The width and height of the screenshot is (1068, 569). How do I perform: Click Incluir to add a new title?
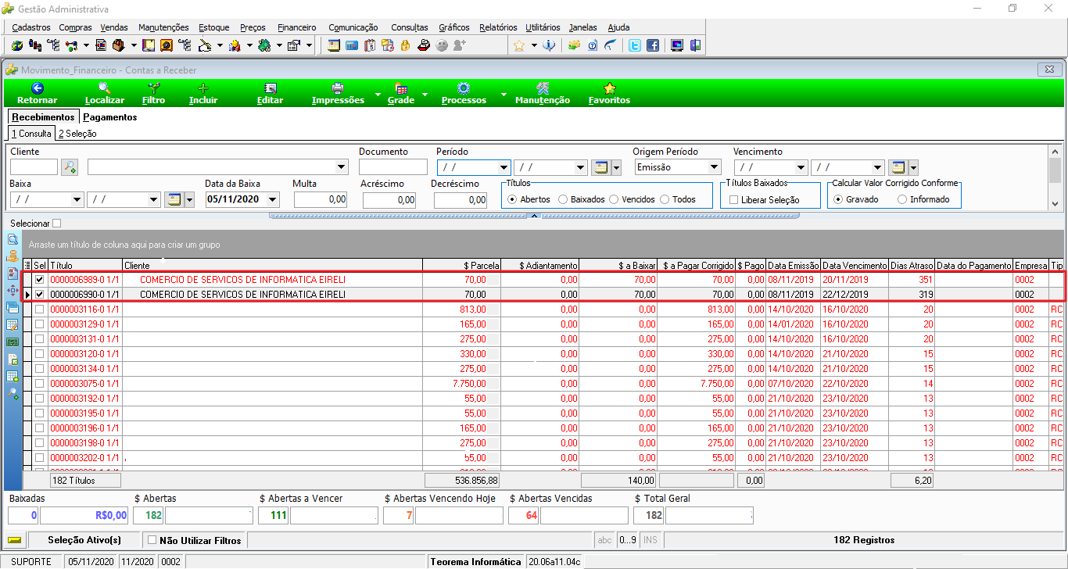(203, 94)
